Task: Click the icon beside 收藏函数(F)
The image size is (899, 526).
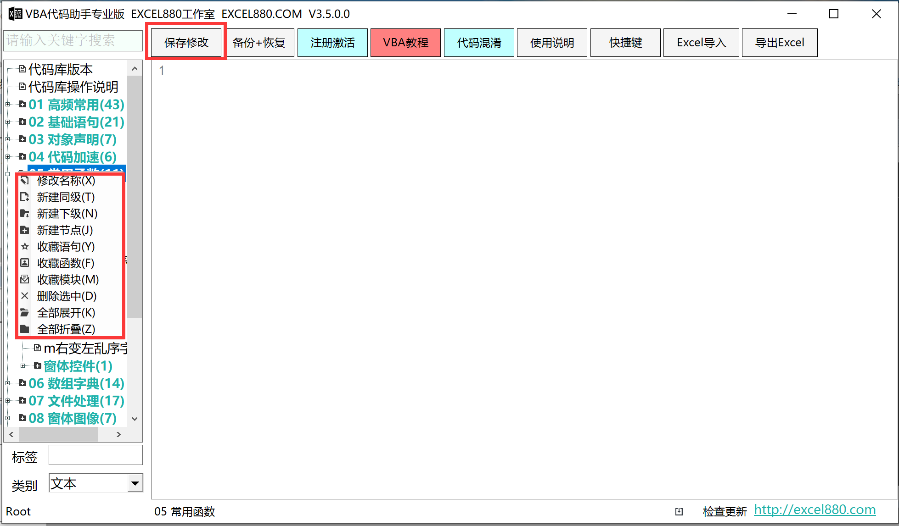Action: (x=25, y=263)
